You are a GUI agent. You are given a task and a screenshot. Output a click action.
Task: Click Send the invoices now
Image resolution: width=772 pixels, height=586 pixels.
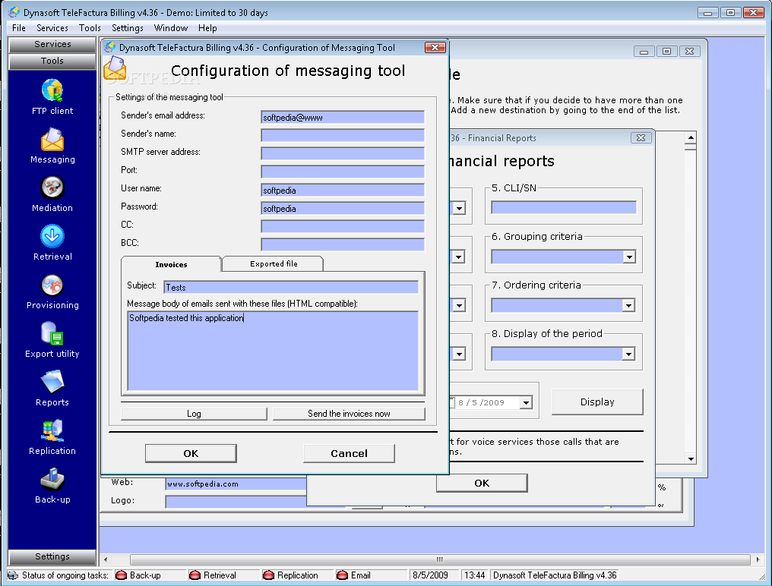pos(349,414)
